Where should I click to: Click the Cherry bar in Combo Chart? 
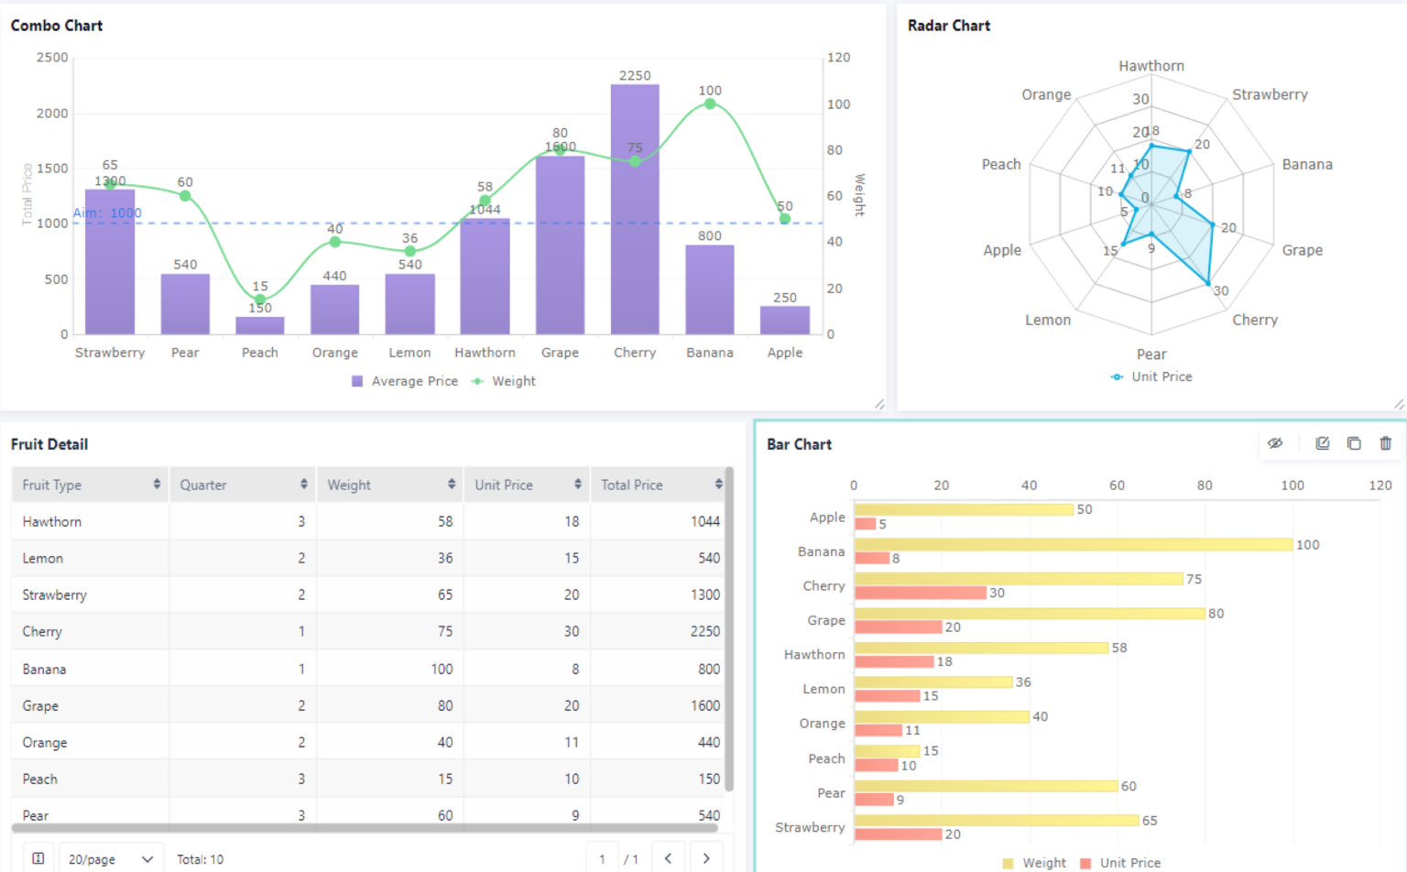pos(635,211)
